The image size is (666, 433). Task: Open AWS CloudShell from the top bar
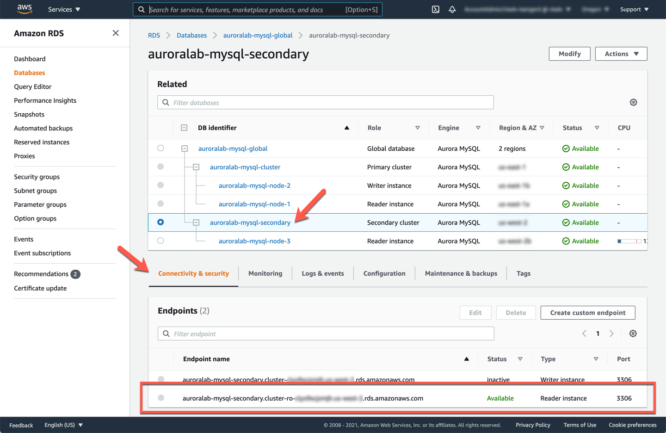click(435, 9)
